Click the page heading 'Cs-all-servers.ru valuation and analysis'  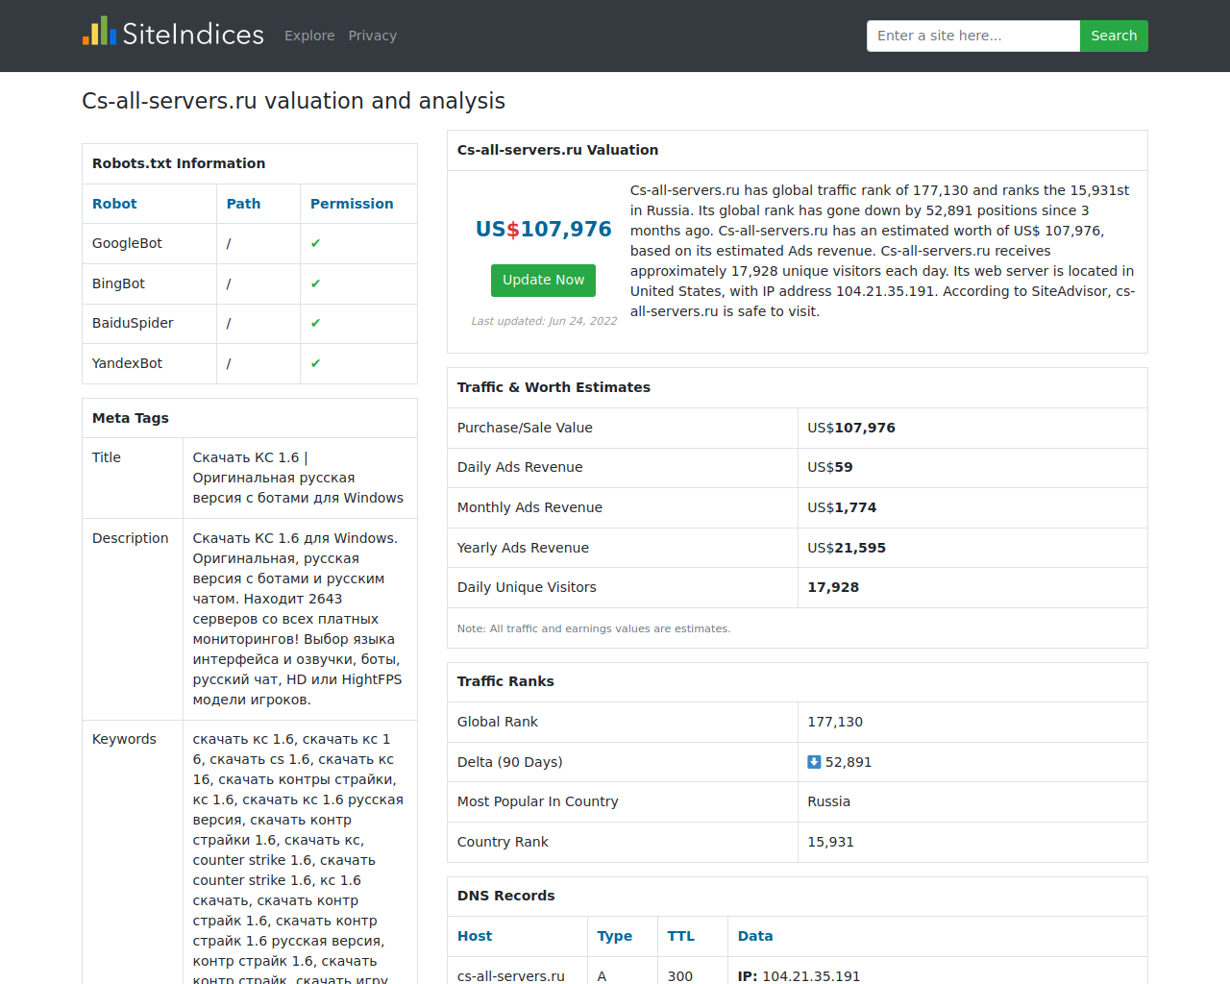coord(293,101)
